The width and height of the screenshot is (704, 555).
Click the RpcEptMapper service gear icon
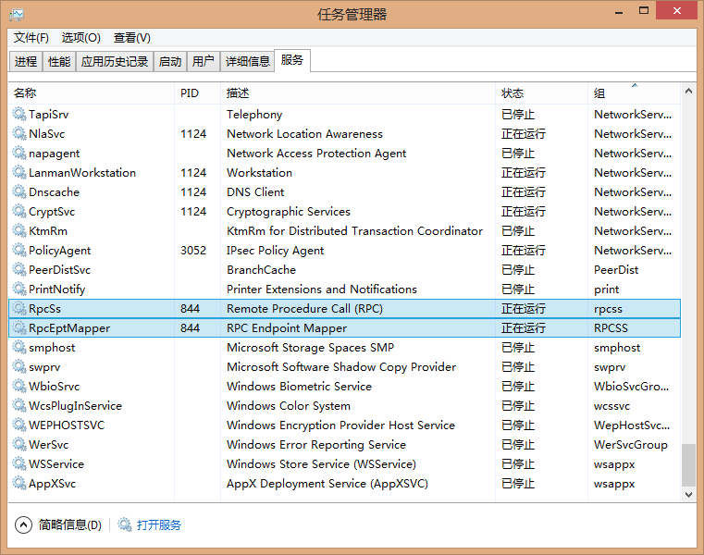(x=19, y=327)
